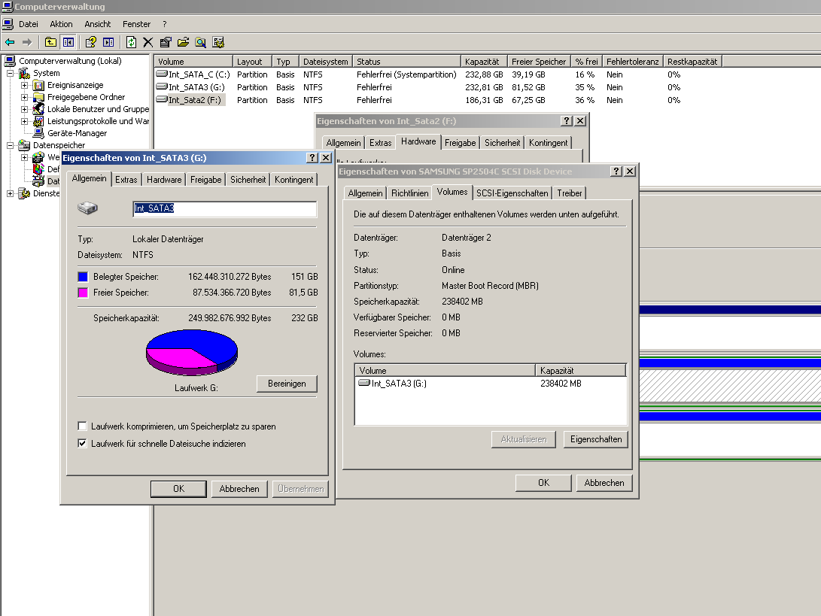Go back with the blue left arrow

pos(10,42)
